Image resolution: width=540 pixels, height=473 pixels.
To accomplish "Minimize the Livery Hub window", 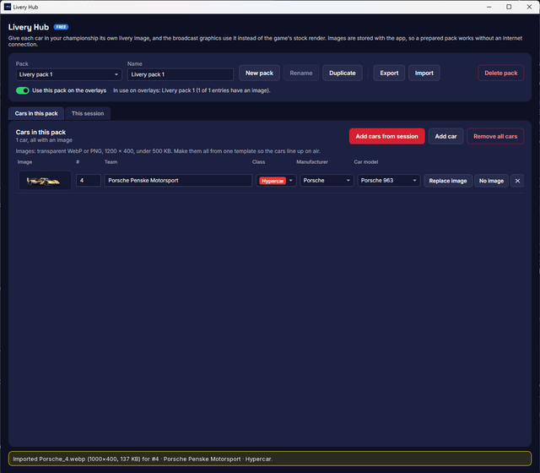I will point(489,7).
